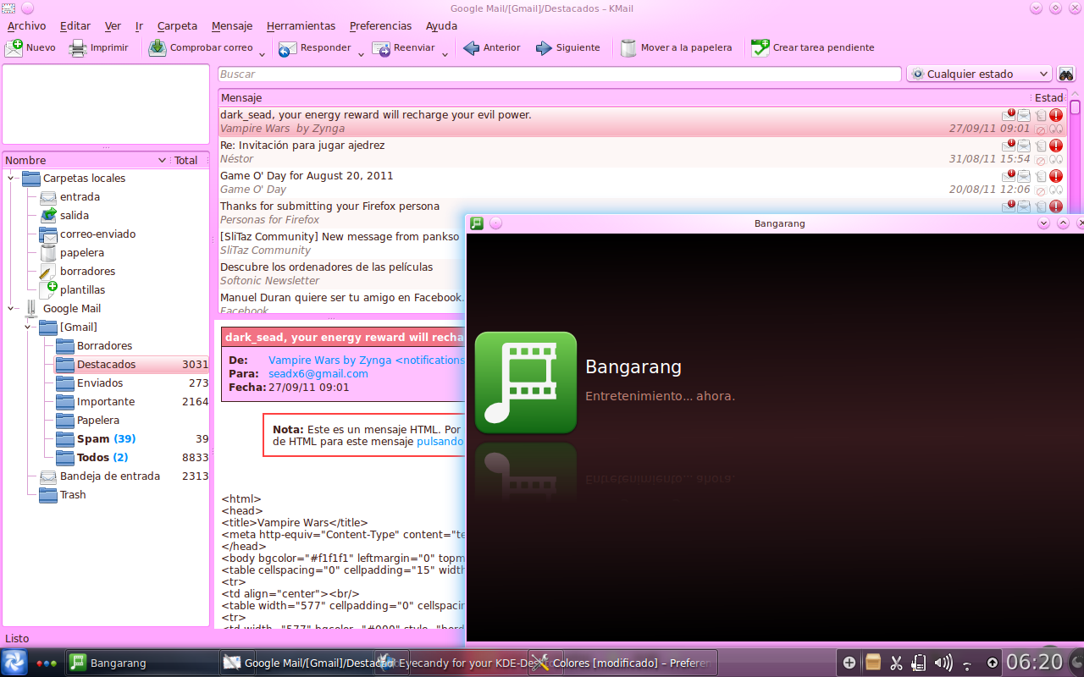Open the Carpeta menu
This screenshot has width=1084, height=677.
pos(177,26)
